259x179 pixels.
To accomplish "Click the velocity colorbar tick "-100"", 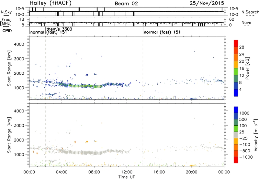I will pos(245,144).
